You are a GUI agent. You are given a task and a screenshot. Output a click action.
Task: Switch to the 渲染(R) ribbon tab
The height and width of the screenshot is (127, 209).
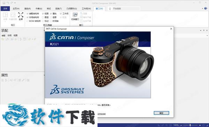pos(28,9)
